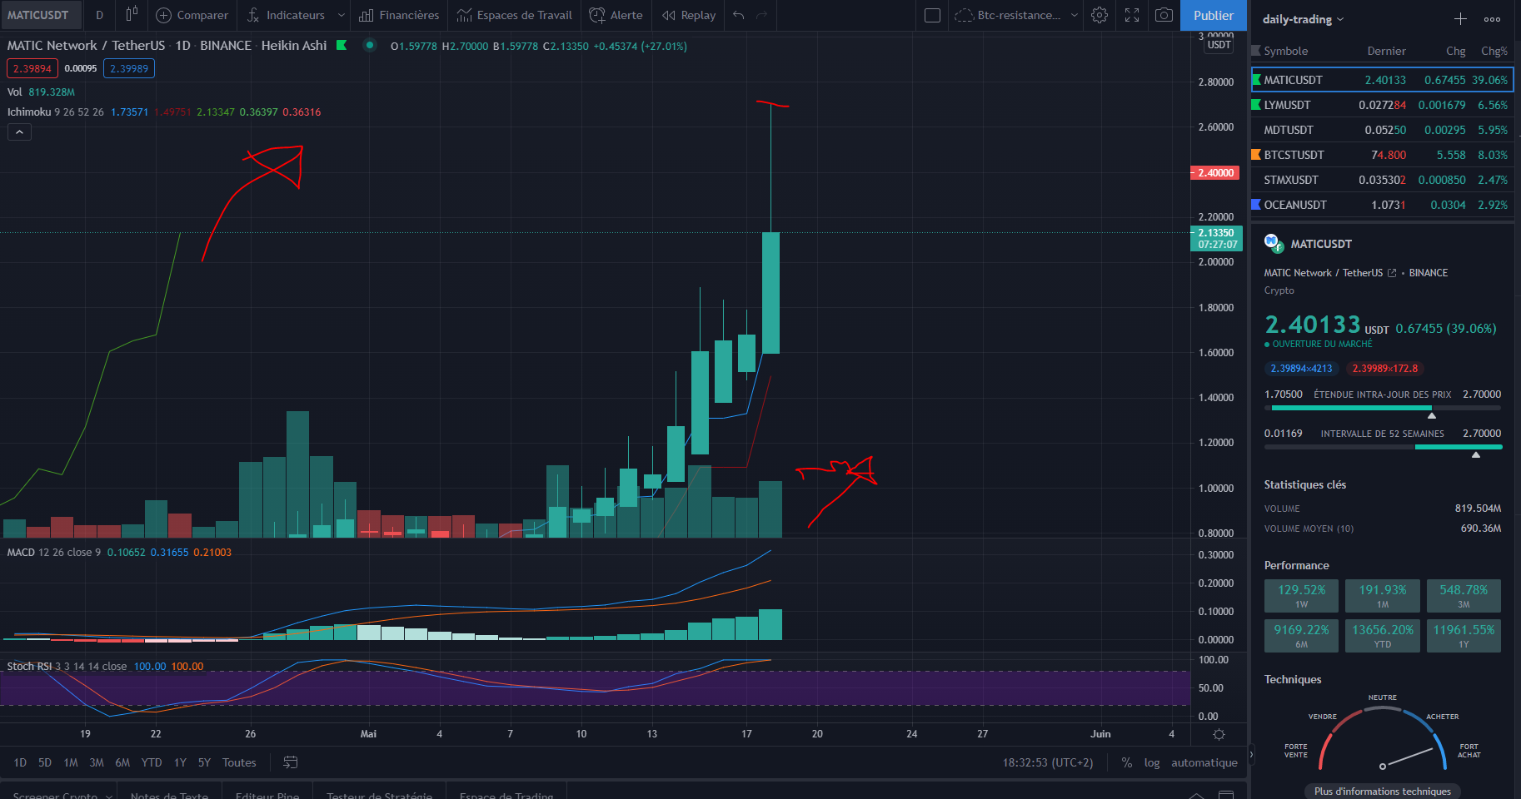Select the Toutes date range
Image resolution: width=1521 pixels, height=799 pixels.
[x=239, y=762]
